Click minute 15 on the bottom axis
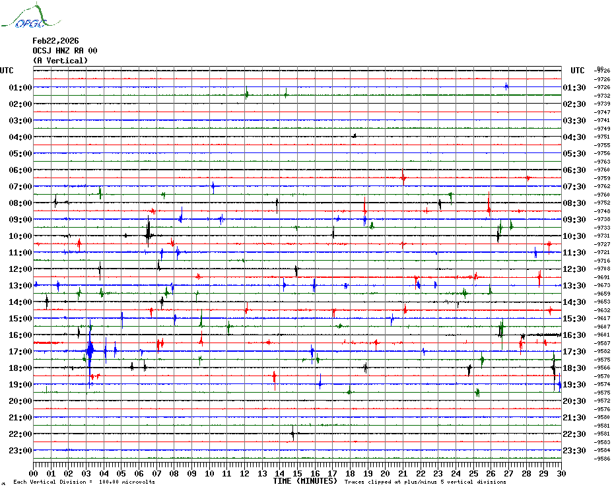The width and height of the screenshot is (614, 491). (x=297, y=473)
